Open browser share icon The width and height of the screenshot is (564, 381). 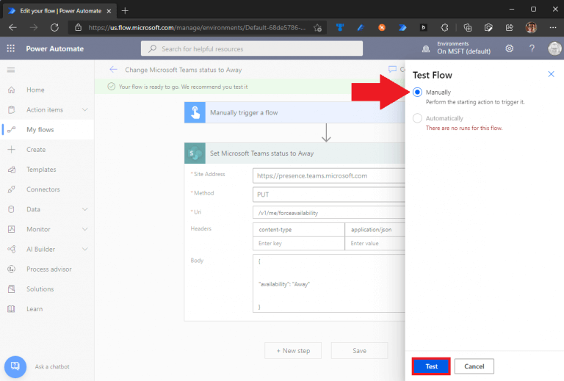click(510, 28)
